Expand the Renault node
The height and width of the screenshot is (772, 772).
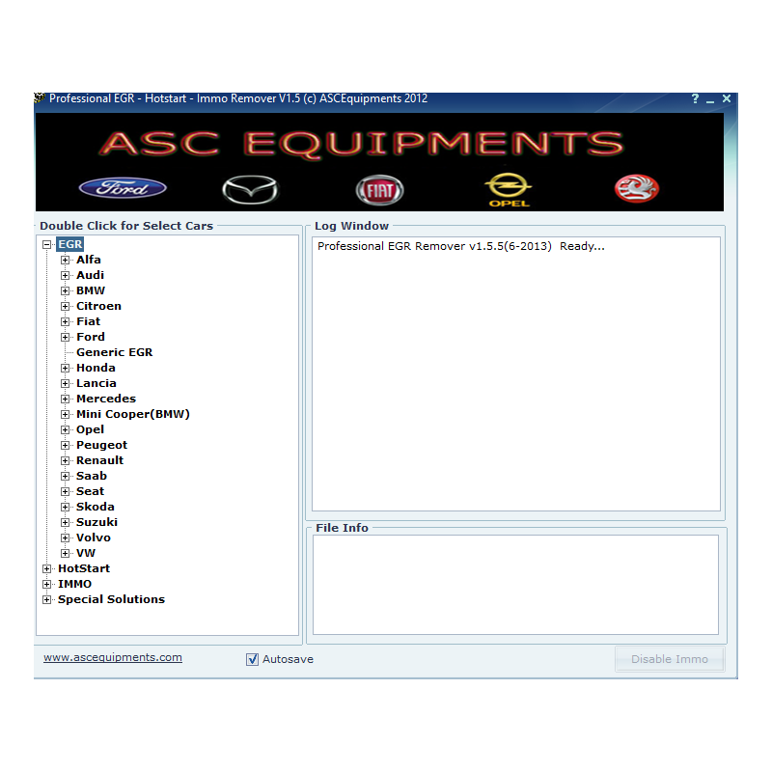click(x=65, y=461)
